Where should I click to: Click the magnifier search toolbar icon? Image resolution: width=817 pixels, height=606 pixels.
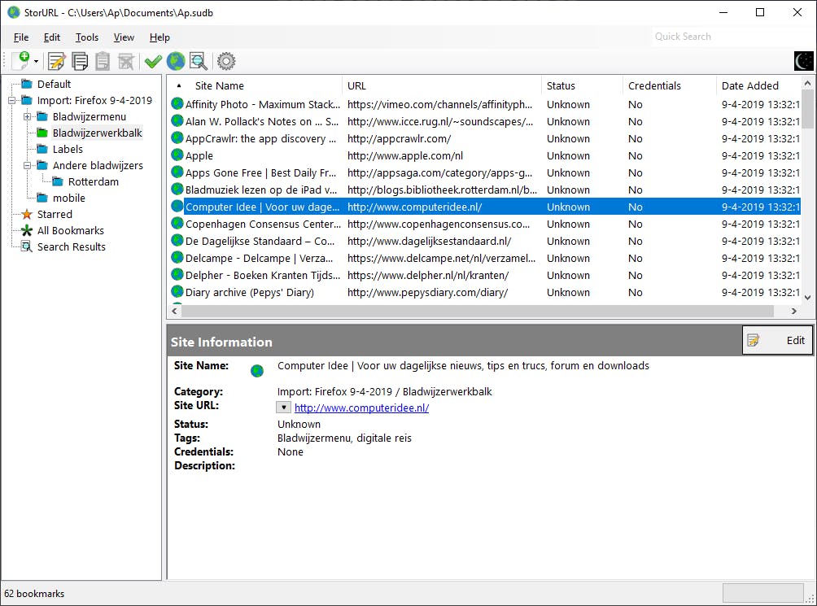click(x=198, y=61)
